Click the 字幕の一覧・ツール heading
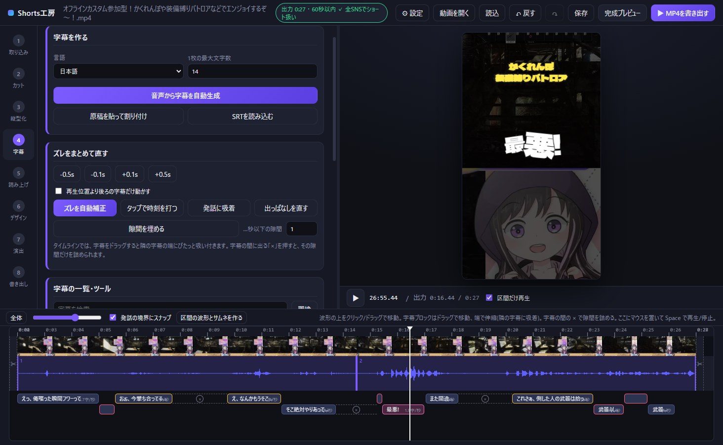 pyautogui.click(x=82, y=288)
